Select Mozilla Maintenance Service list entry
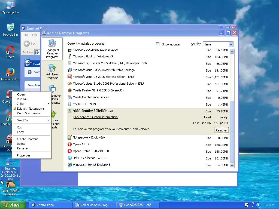The image size is (279, 209). pyautogui.click(x=148, y=97)
